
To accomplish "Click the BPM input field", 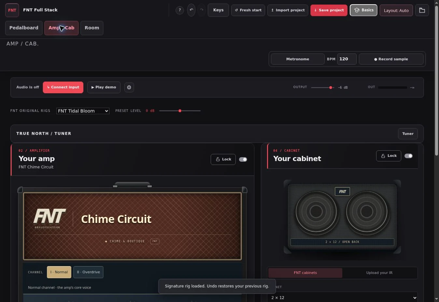I will [347, 59].
